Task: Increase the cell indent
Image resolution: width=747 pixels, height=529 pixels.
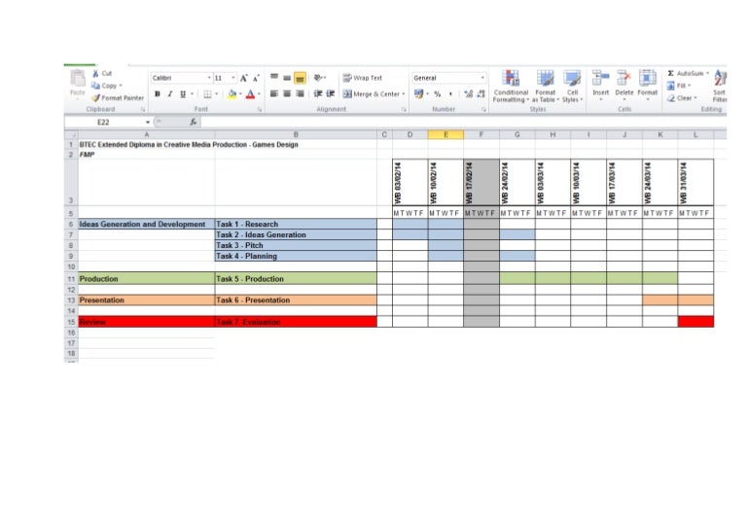Action: (x=330, y=93)
